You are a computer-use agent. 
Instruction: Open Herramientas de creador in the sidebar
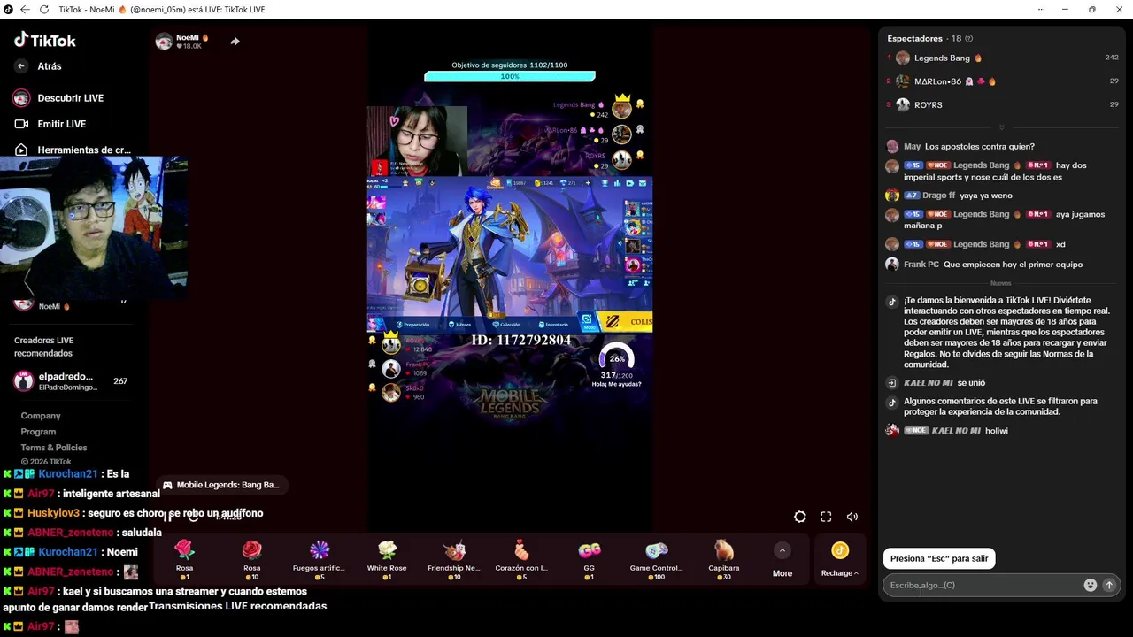click(73, 150)
